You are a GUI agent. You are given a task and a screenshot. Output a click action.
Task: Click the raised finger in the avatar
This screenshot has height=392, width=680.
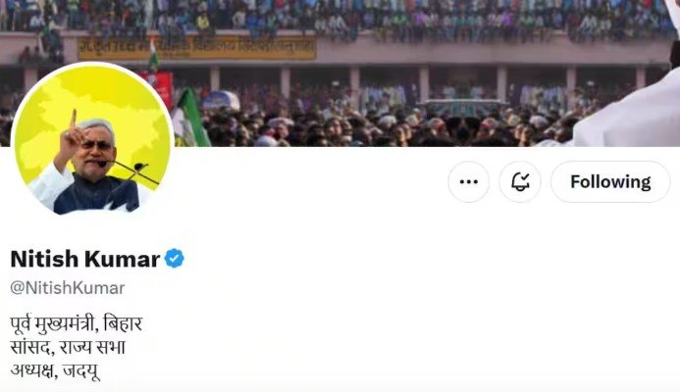coord(74,120)
